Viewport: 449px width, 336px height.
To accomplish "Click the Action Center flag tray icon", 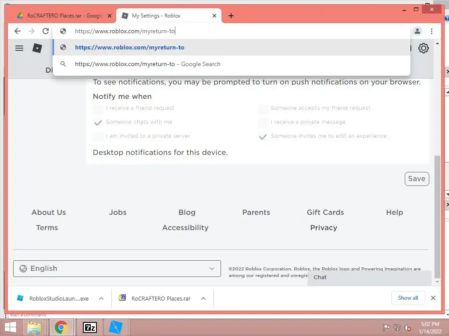I will (x=386, y=328).
